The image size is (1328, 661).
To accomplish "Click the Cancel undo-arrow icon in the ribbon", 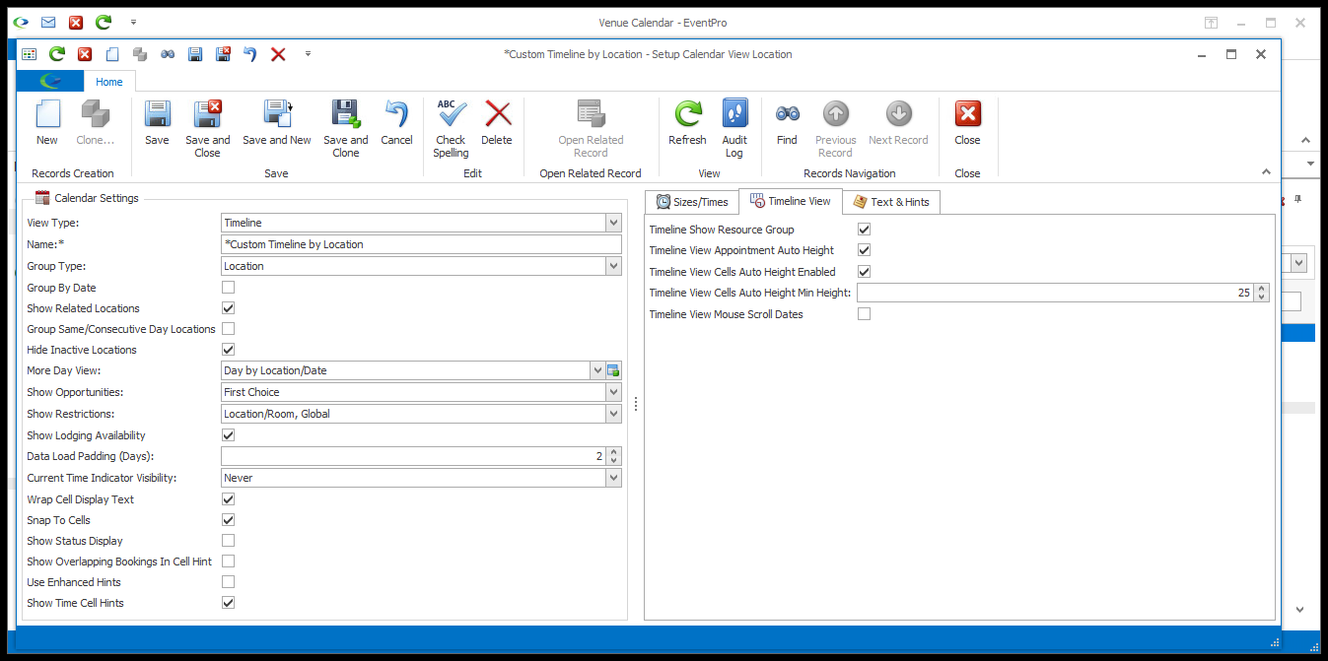I will (396, 114).
